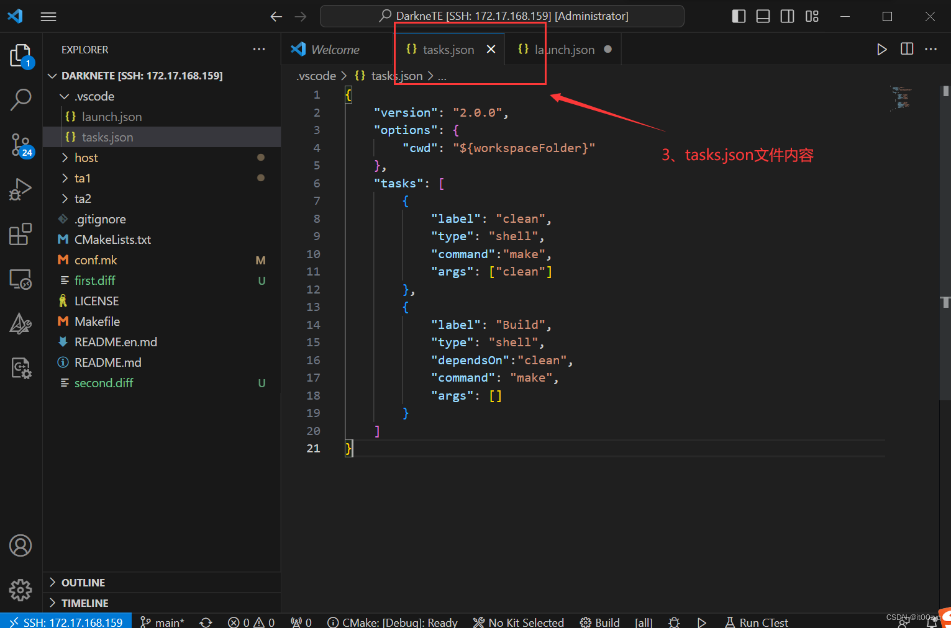
Task: Open the .gitignore file
Action: coord(162,219)
